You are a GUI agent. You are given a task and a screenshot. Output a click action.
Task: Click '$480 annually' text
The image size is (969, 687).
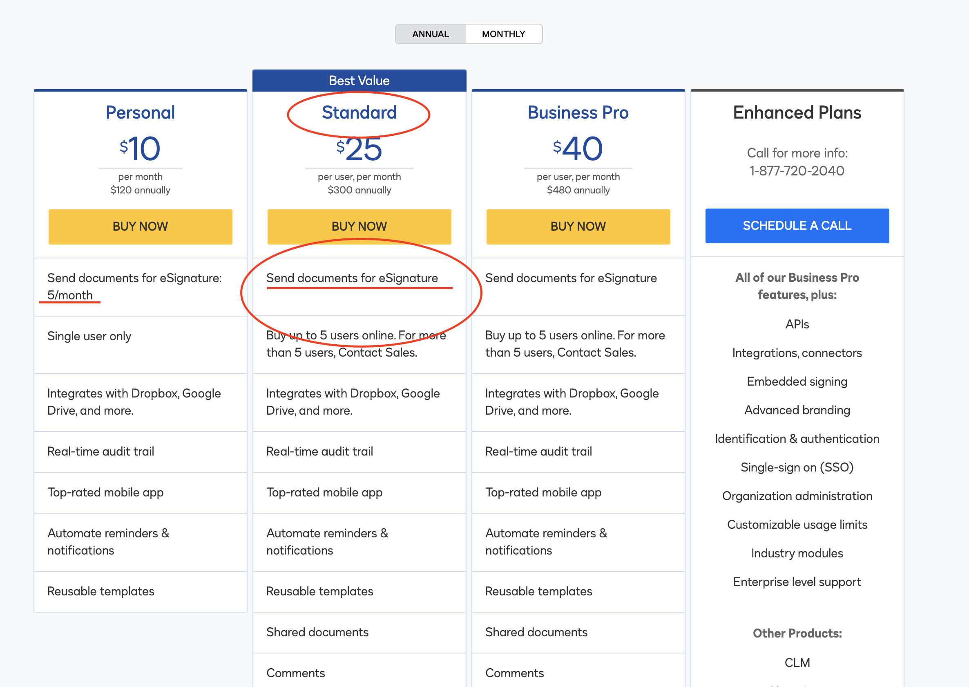[578, 190]
